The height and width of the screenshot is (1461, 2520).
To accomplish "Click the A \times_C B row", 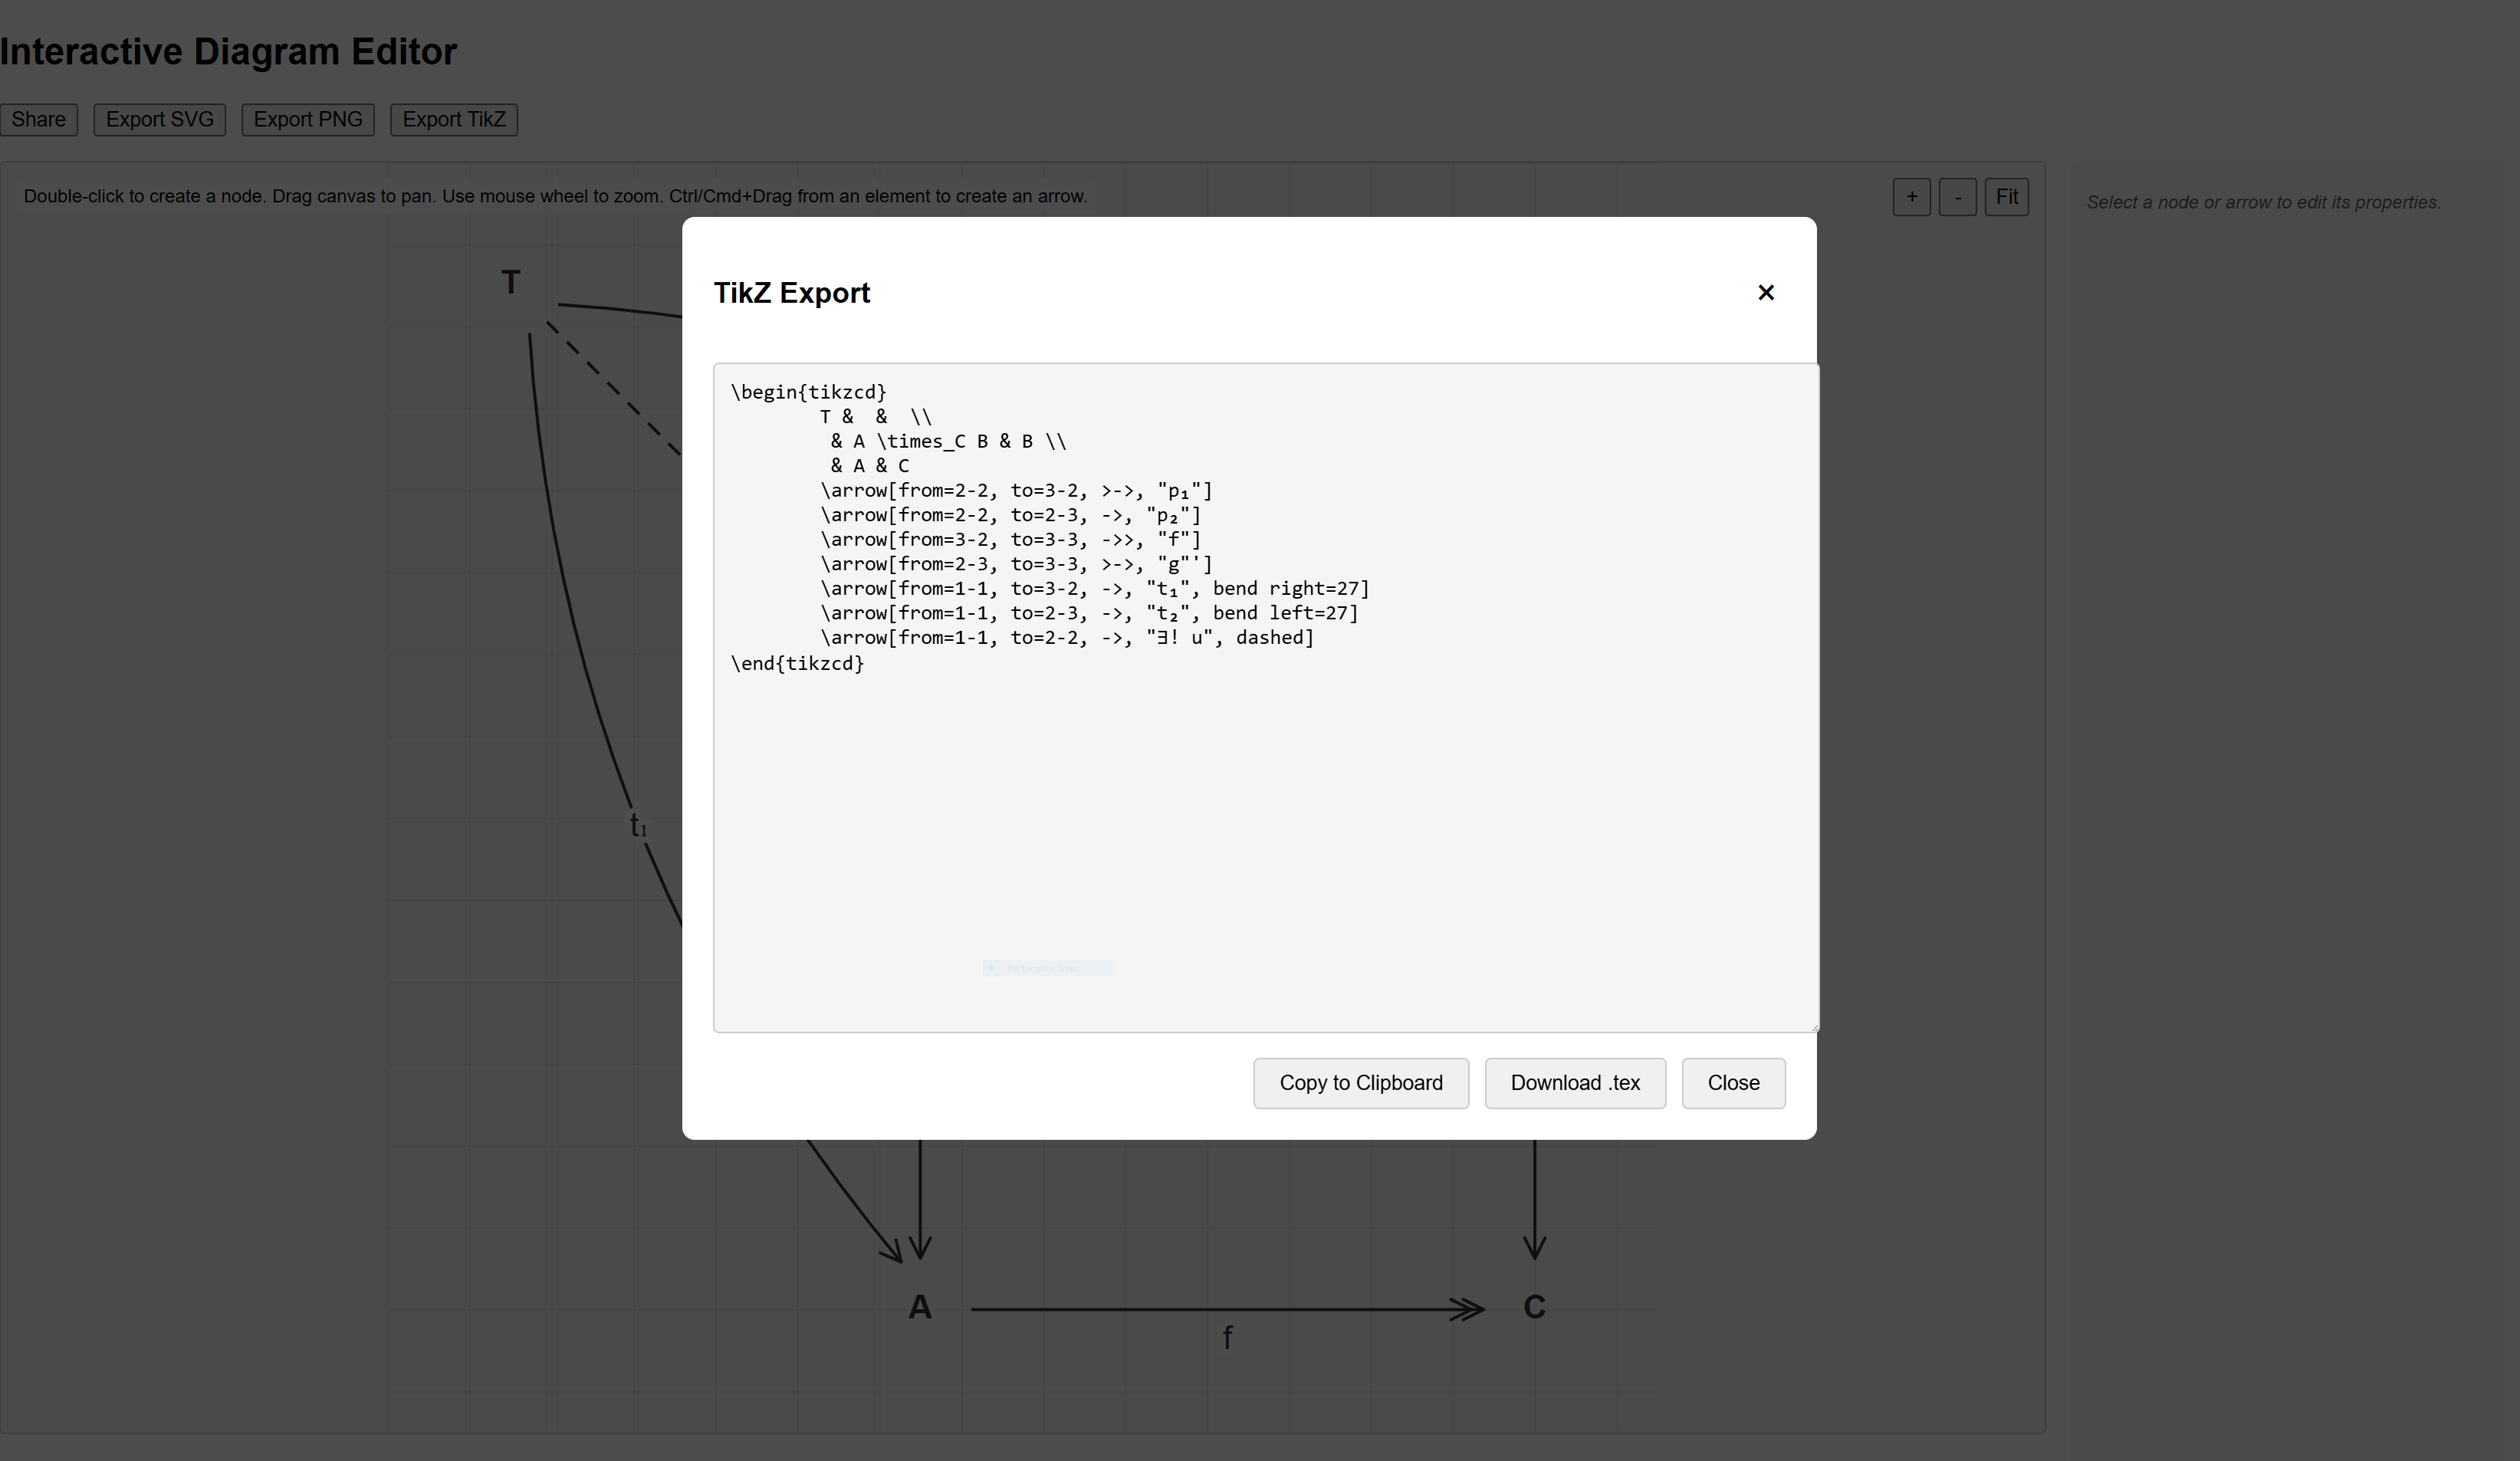I will point(948,441).
